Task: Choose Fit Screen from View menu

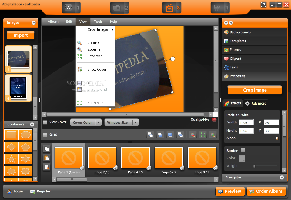Action: coord(96,56)
